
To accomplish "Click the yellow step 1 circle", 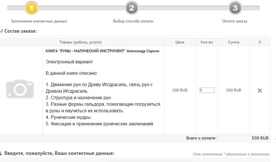I will [31, 8].
